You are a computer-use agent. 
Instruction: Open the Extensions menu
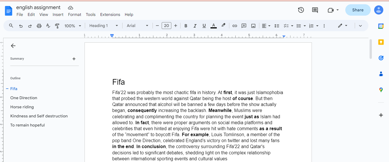click(x=110, y=14)
